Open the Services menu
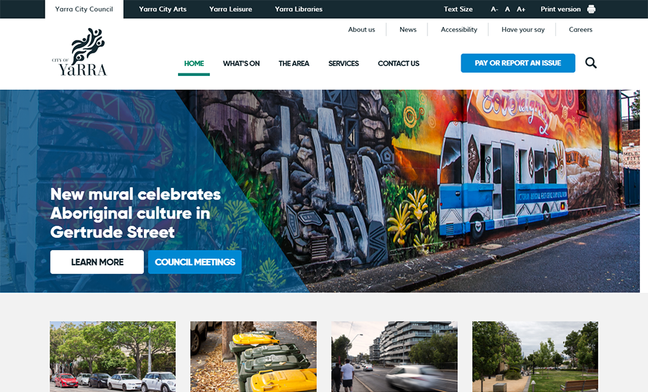 click(343, 63)
